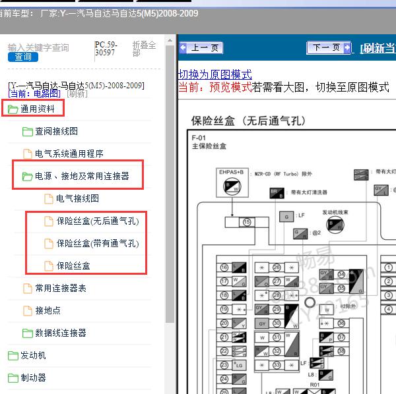Click the 保险丝盒(带有通气孔) page icon
The height and width of the screenshot is (394, 396).
tap(49, 244)
